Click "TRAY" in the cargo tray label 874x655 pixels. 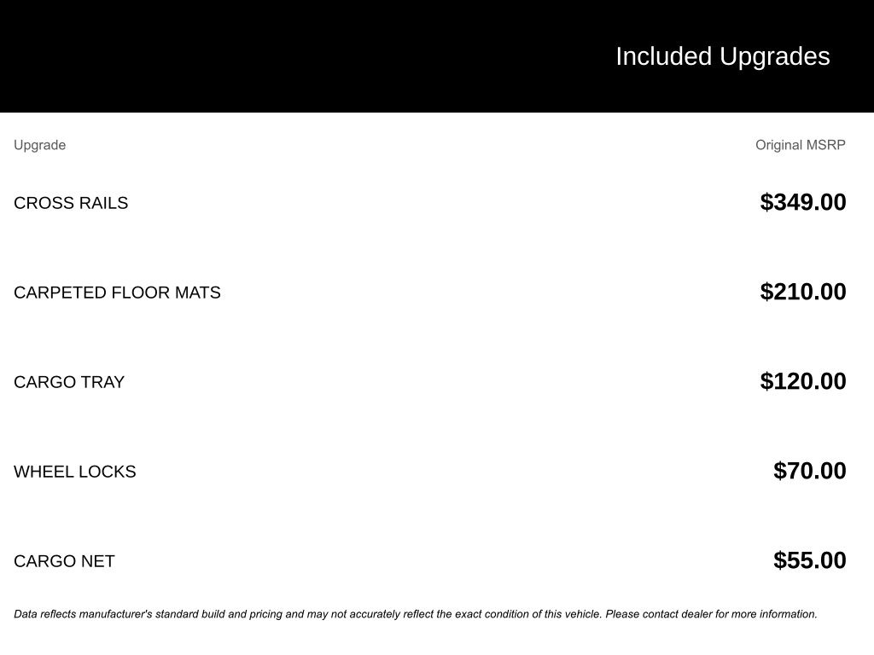pos(103,382)
